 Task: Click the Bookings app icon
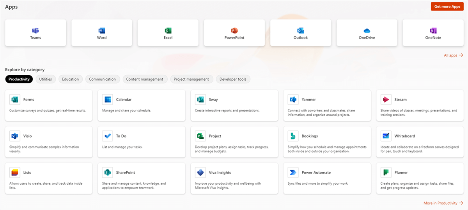293,136
